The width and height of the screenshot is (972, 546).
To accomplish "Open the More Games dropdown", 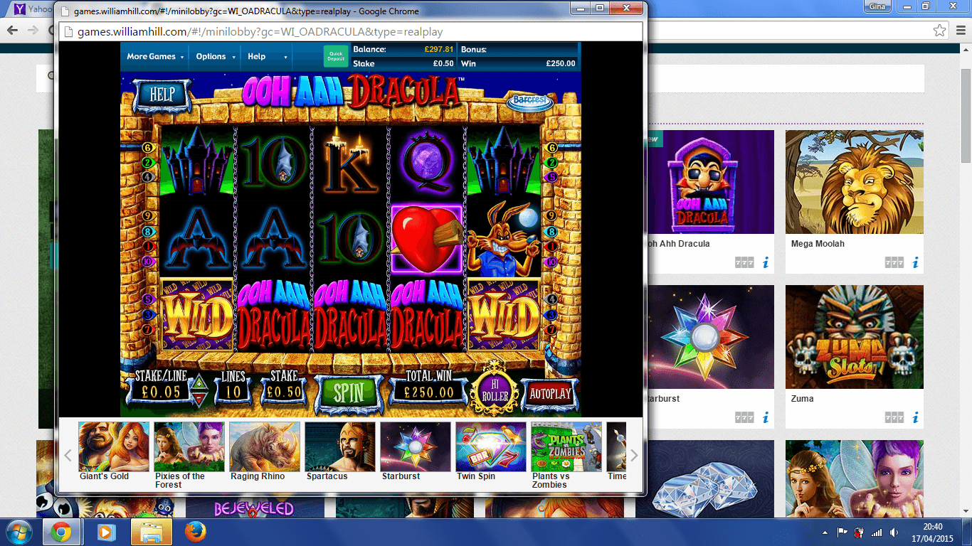I will coord(156,57).
